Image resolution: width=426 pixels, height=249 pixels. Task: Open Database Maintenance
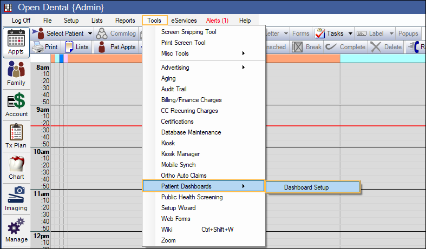click(x=191, y=132)
